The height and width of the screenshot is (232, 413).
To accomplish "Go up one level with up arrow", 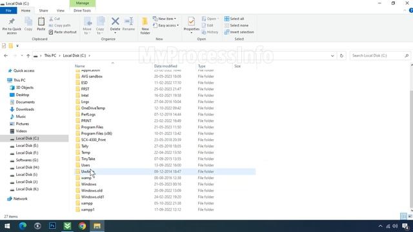I will [x=28, y=55].
